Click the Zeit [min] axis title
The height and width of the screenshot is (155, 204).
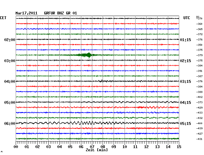click(97, 150)
